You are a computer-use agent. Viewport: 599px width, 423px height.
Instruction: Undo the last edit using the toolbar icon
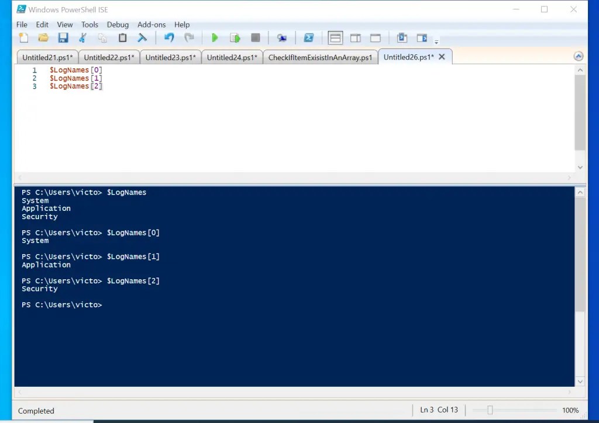coord(169,37)
